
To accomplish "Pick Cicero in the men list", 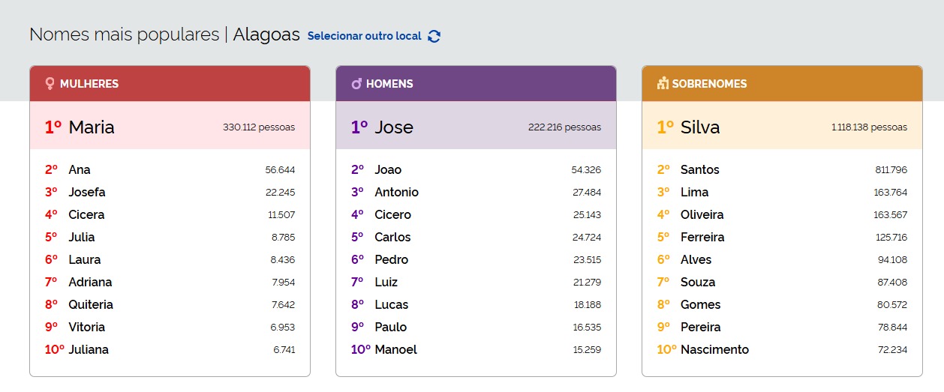I will (392, 215).
